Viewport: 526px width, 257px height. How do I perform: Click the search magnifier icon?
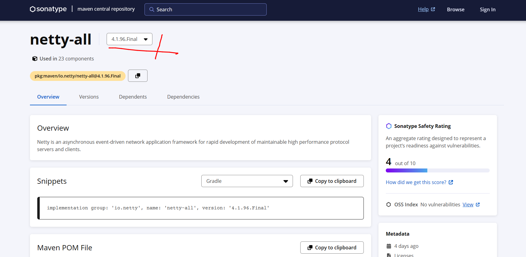pos(152,9)
